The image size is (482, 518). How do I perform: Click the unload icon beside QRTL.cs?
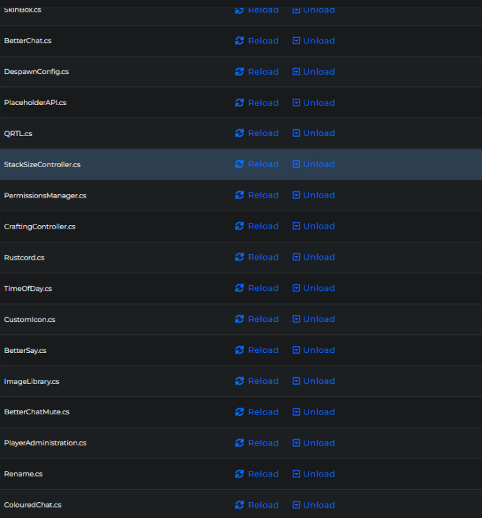296,133
